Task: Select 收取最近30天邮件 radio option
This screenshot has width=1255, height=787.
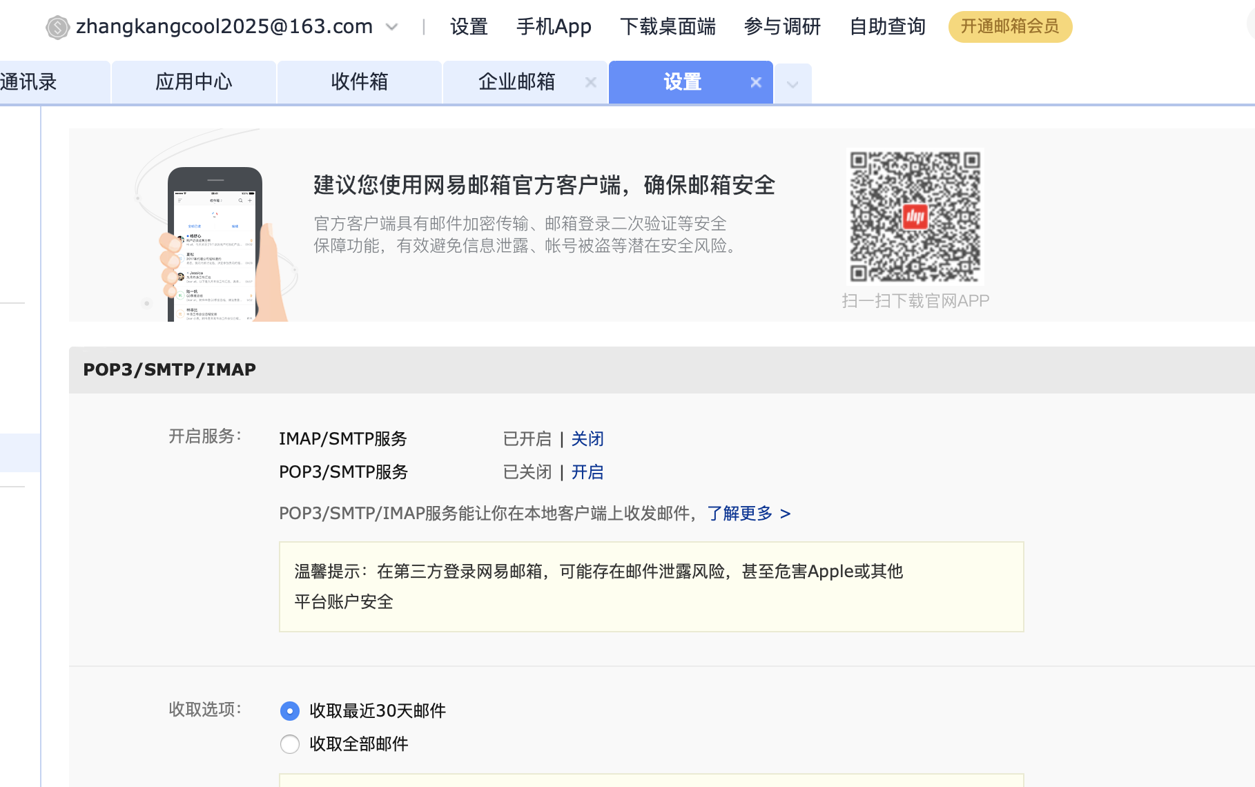Action: coord(290,711)
